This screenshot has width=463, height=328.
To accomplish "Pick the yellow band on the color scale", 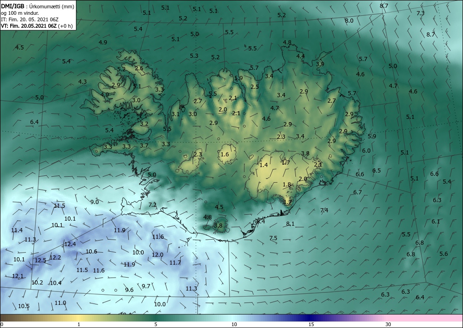I will (x=79, y=318).
